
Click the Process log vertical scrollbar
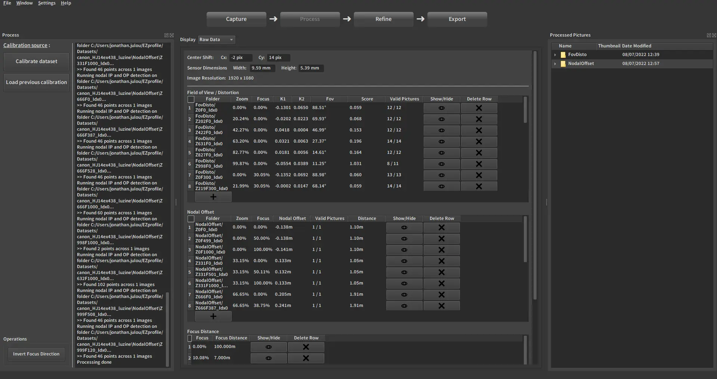point(167,329)
